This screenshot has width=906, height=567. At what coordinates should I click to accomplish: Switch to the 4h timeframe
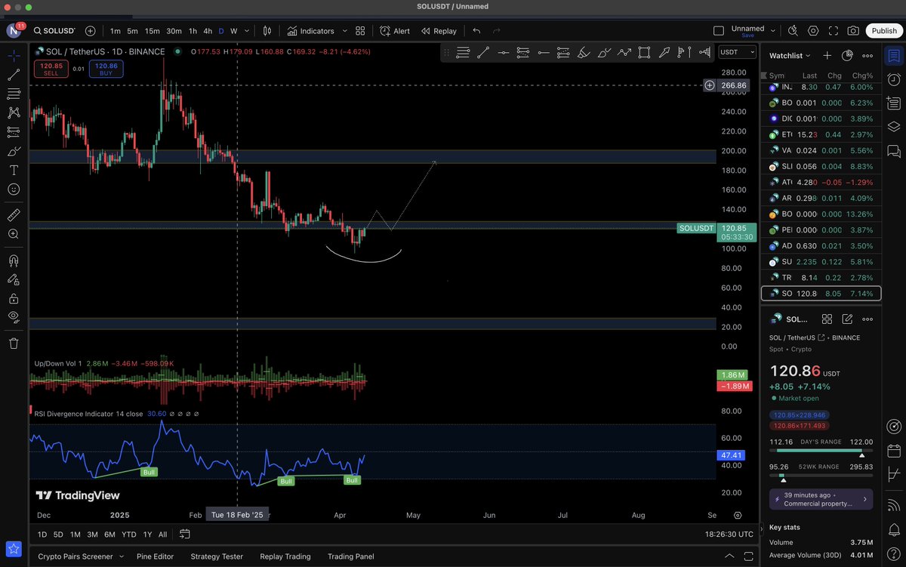(208, 31)
